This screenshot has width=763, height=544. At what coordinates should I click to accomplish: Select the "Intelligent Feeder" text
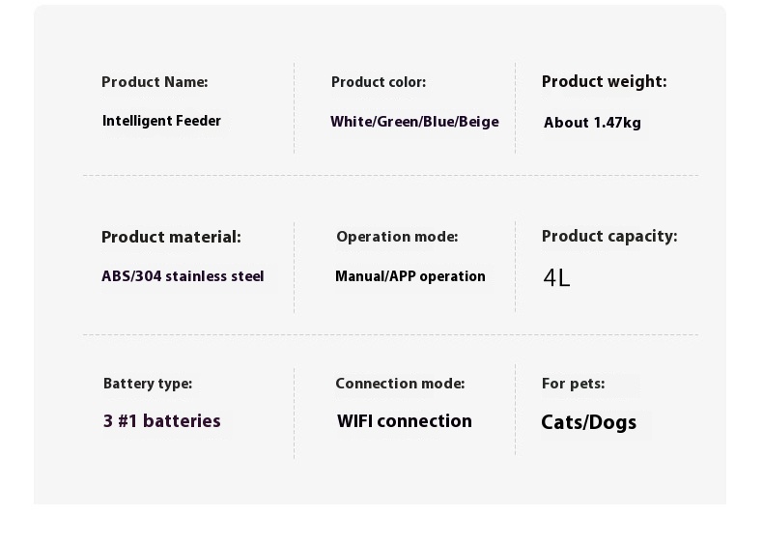click(161, 121)
